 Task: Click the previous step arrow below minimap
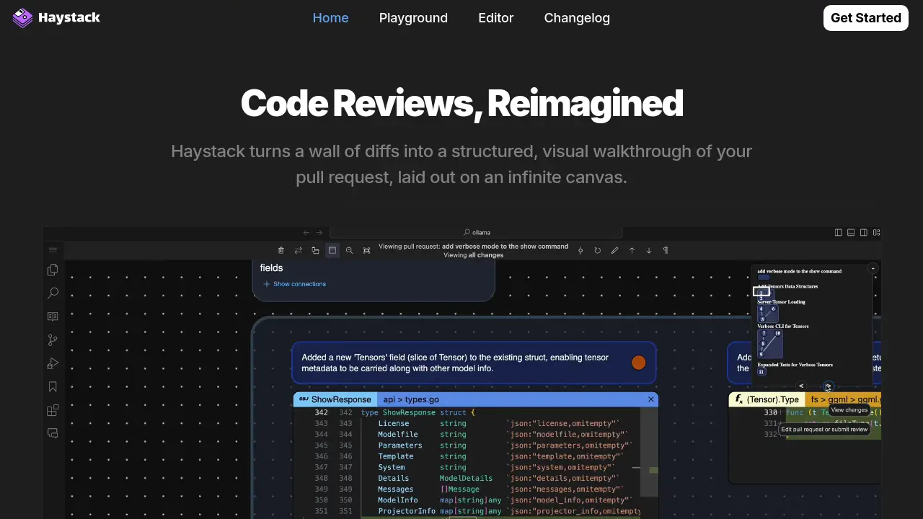801,386
